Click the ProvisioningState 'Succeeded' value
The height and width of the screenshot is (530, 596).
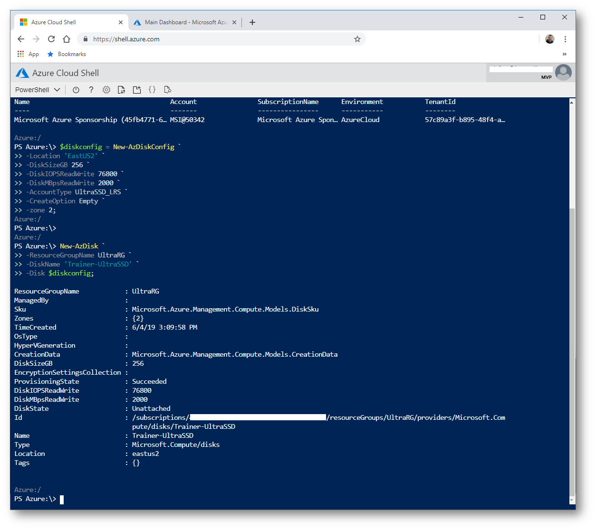pyautogui.click(x=149, y=381)
